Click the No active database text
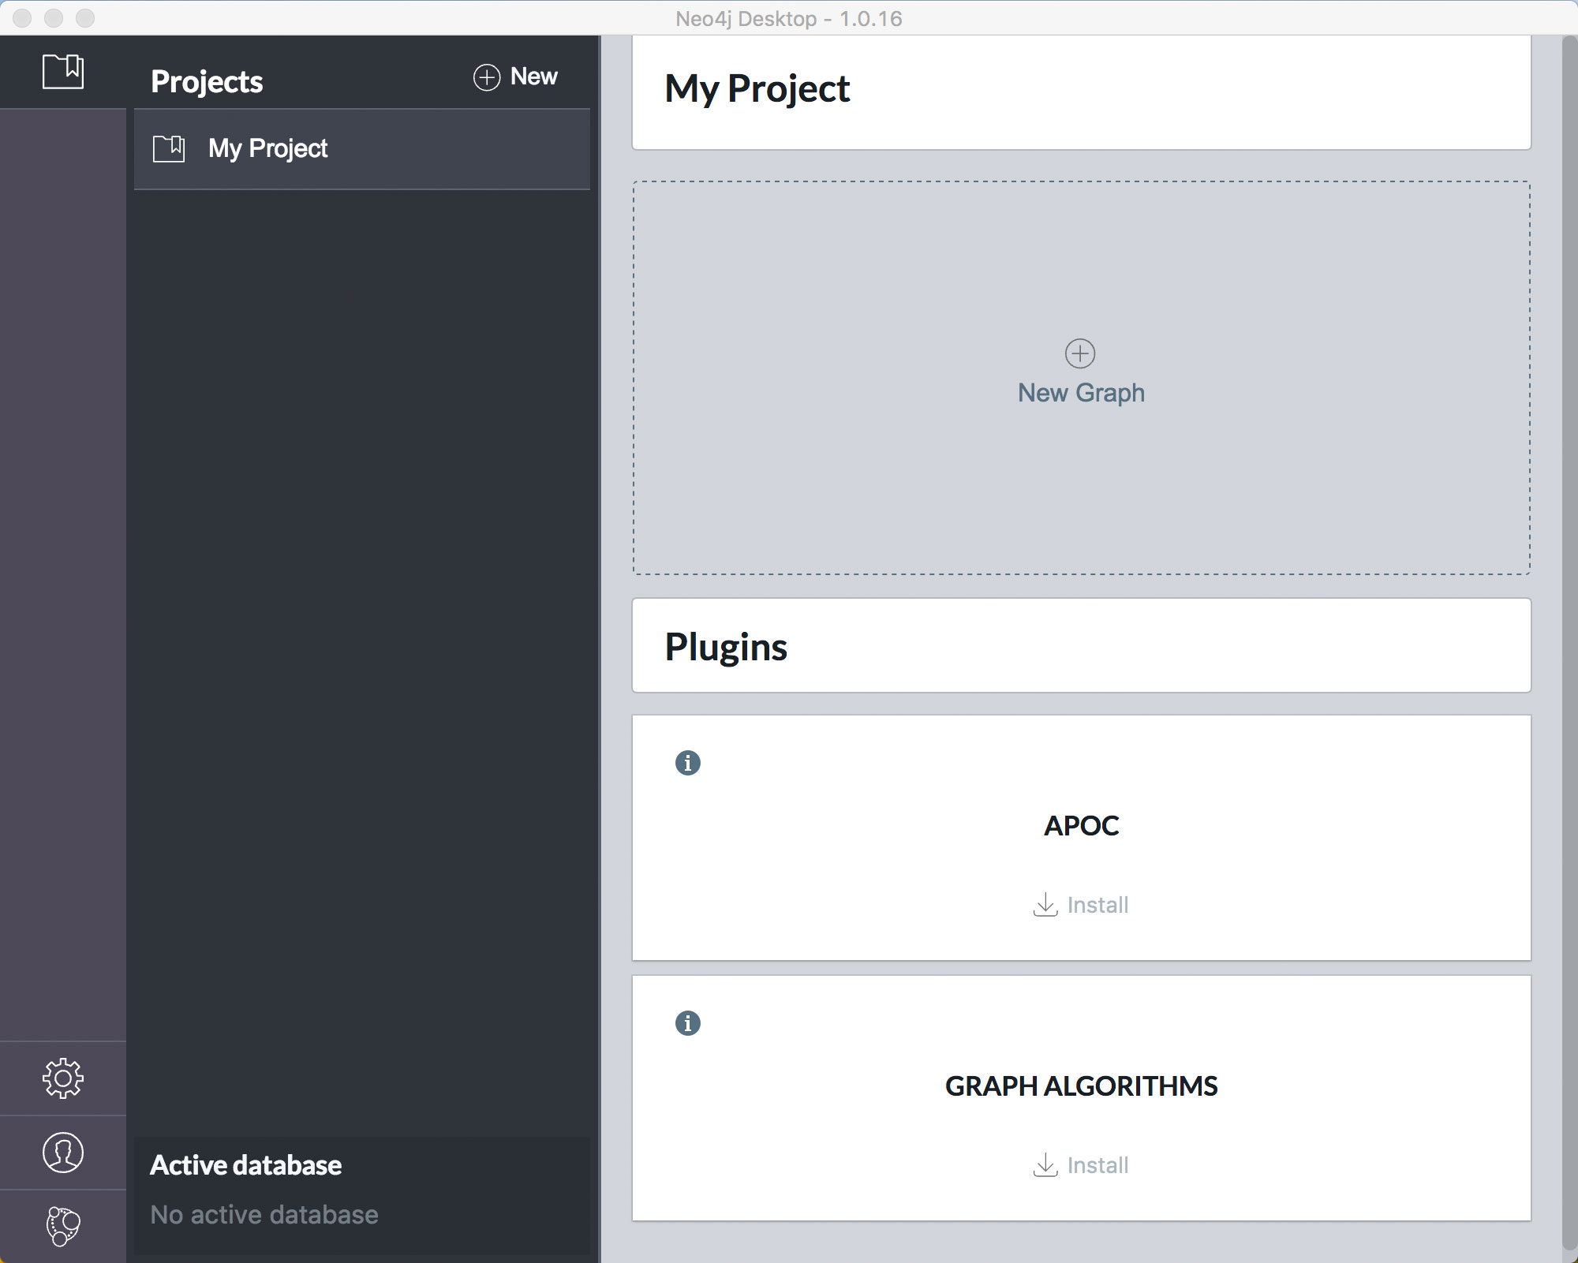This screenshot has width=1578, height=1263. coord(264,1215)
